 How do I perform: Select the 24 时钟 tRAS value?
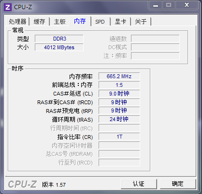[119, 120]
